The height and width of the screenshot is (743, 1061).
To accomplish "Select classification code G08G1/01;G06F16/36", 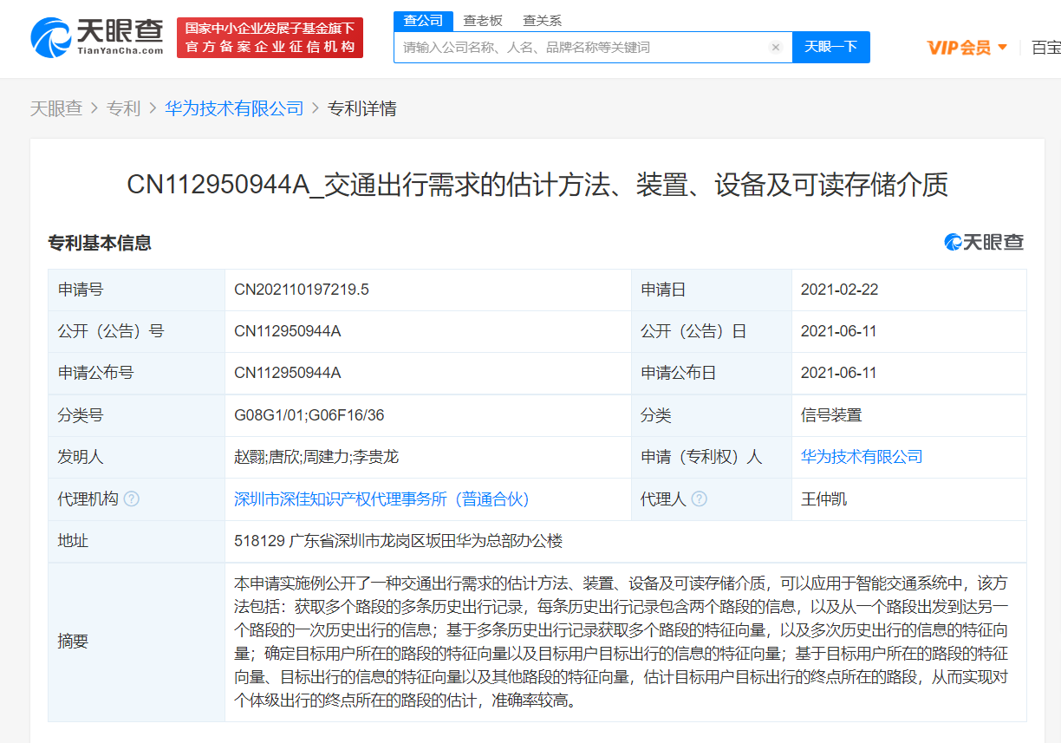I will 309,415.
